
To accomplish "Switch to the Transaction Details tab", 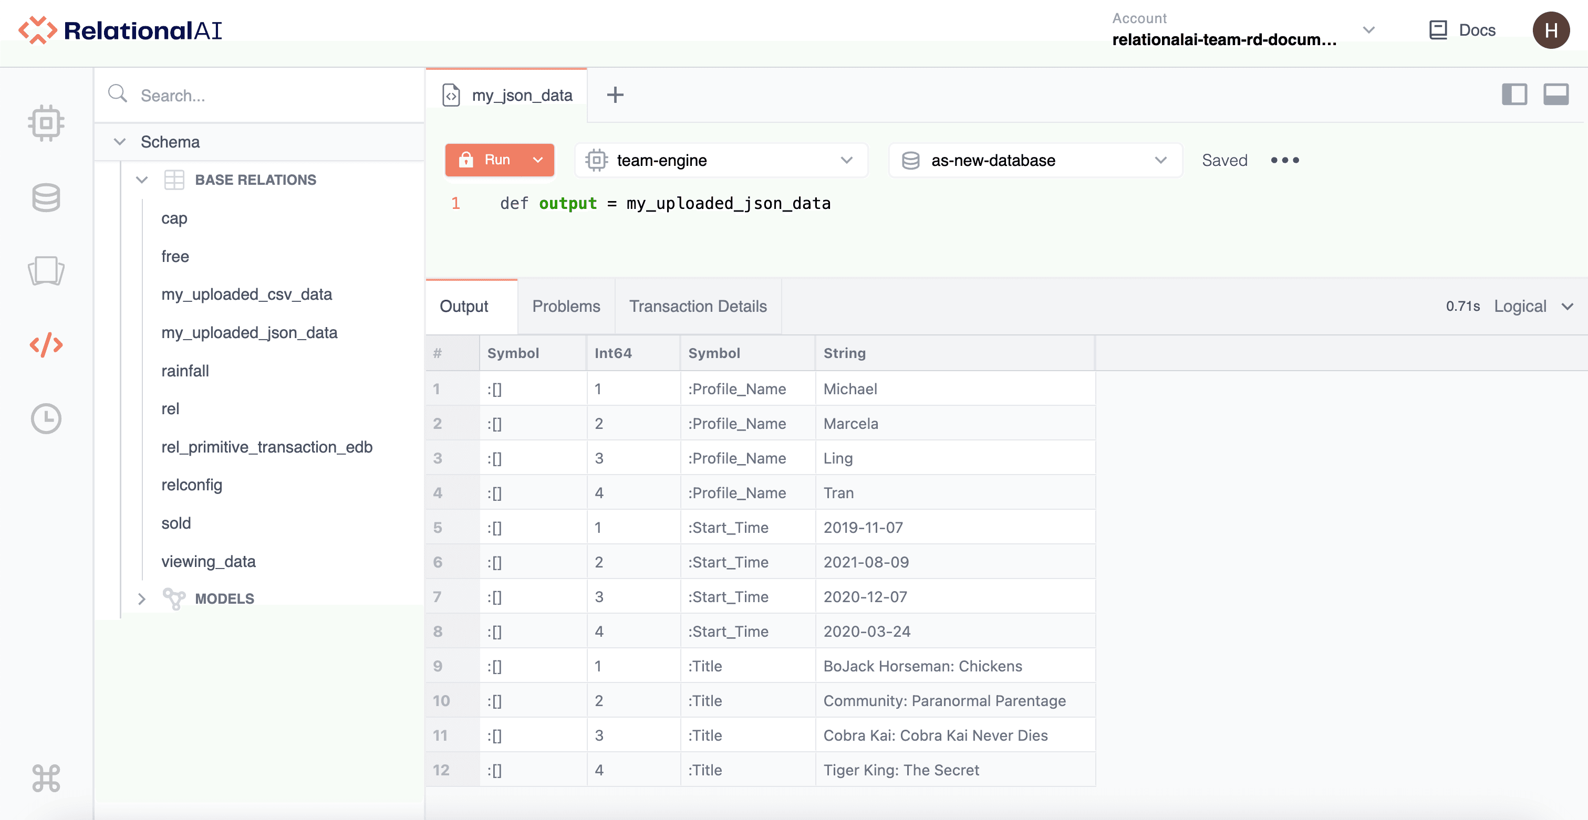I will coord(698,306).
